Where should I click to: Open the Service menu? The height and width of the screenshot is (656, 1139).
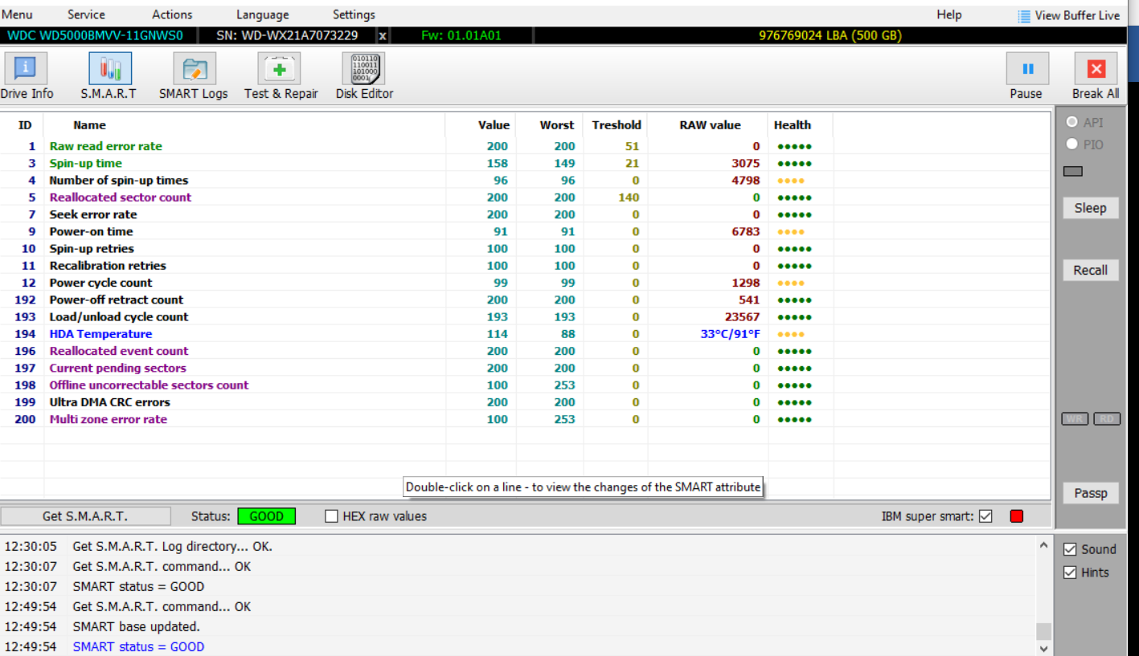(86, 14)
